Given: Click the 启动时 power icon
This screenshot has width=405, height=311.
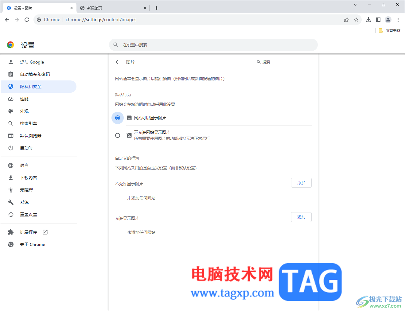Looking at the screenshot, I should click(11, 148).
